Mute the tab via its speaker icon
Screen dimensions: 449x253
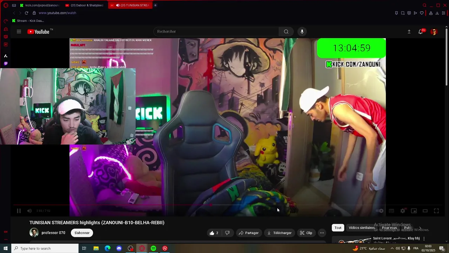[x=118, y=5]
